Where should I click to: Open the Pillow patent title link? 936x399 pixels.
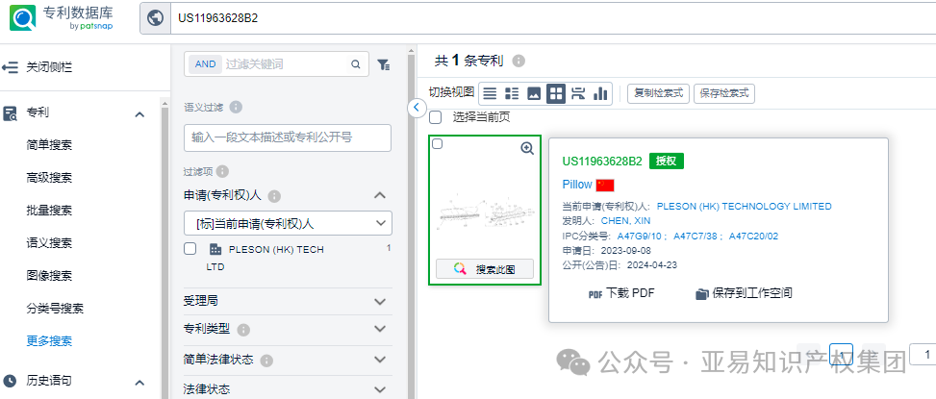pyautogui.click(x=577, y=185)
